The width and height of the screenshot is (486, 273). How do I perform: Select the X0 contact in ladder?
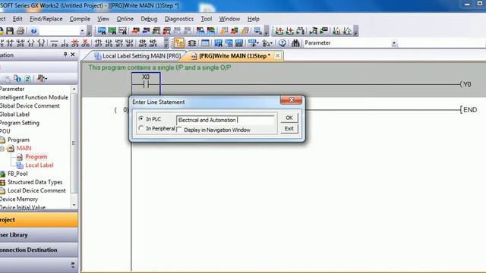click(146, 84)
